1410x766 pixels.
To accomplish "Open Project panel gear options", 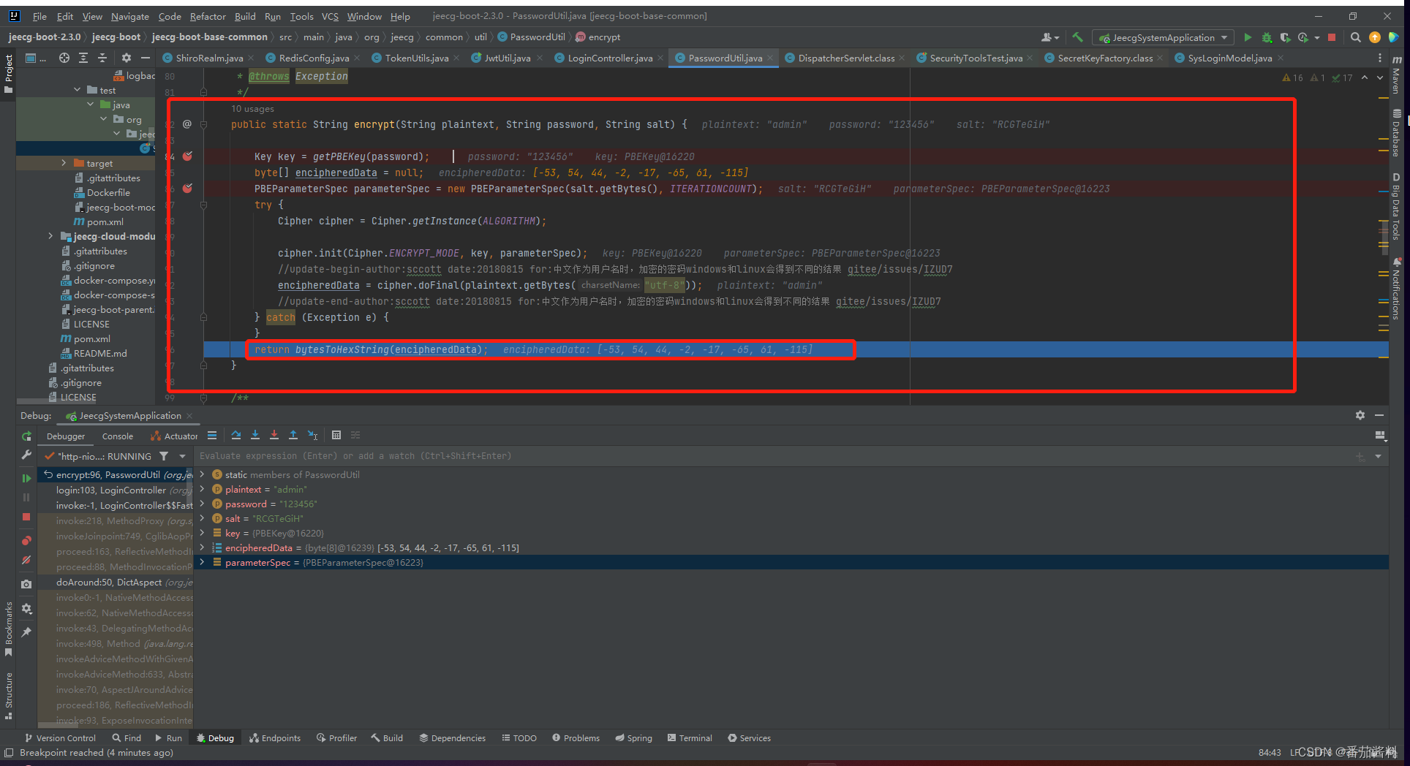I will coord(127,58).
